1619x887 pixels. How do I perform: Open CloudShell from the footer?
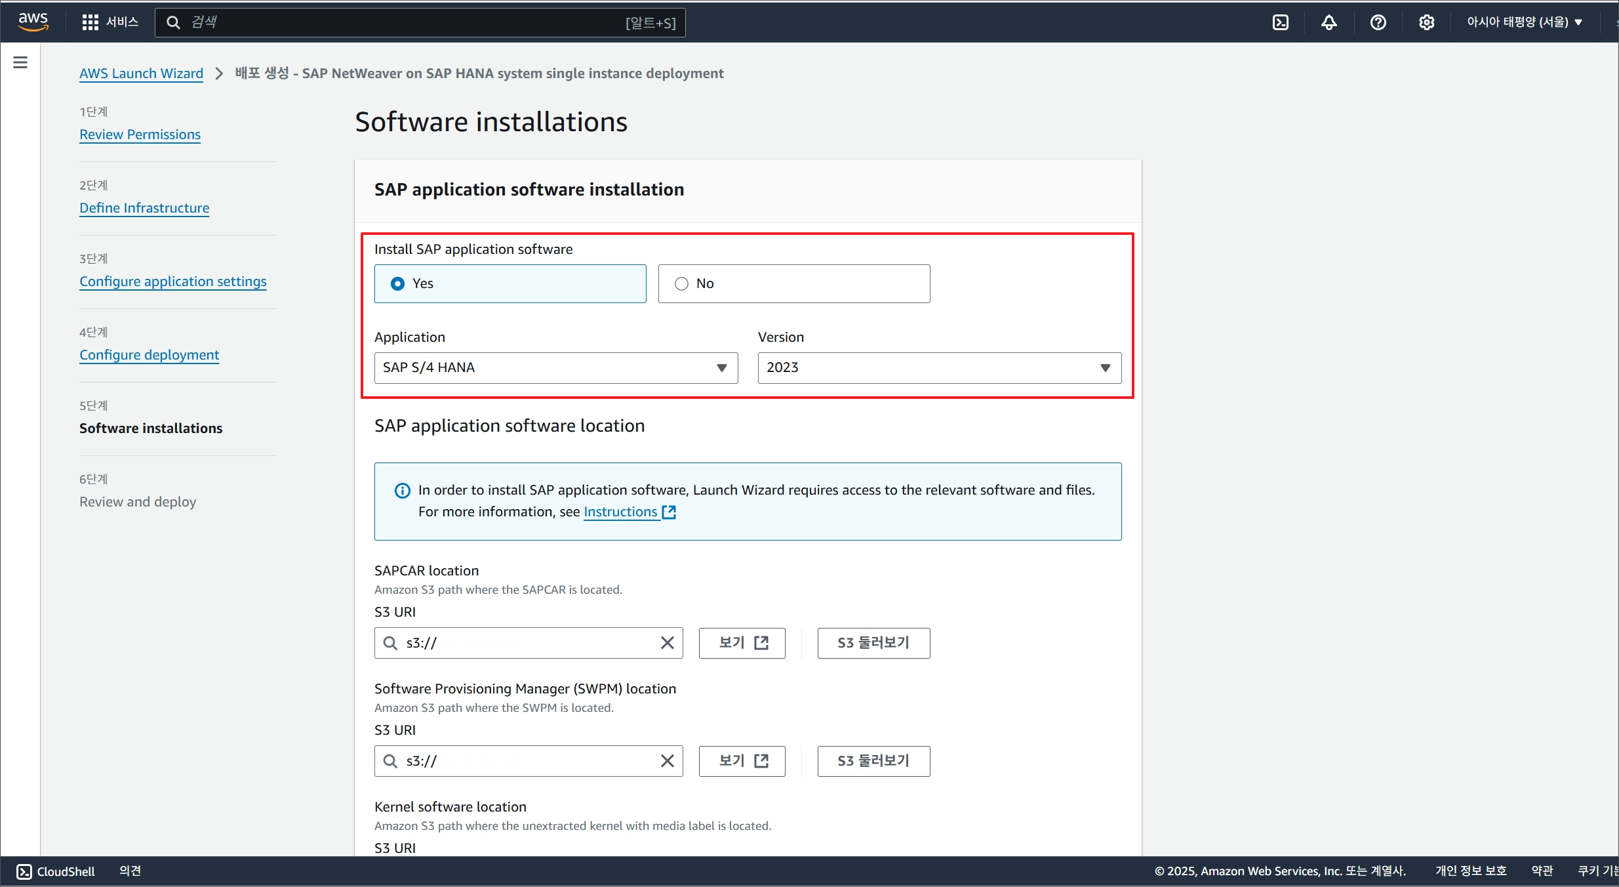pos(56,871)
